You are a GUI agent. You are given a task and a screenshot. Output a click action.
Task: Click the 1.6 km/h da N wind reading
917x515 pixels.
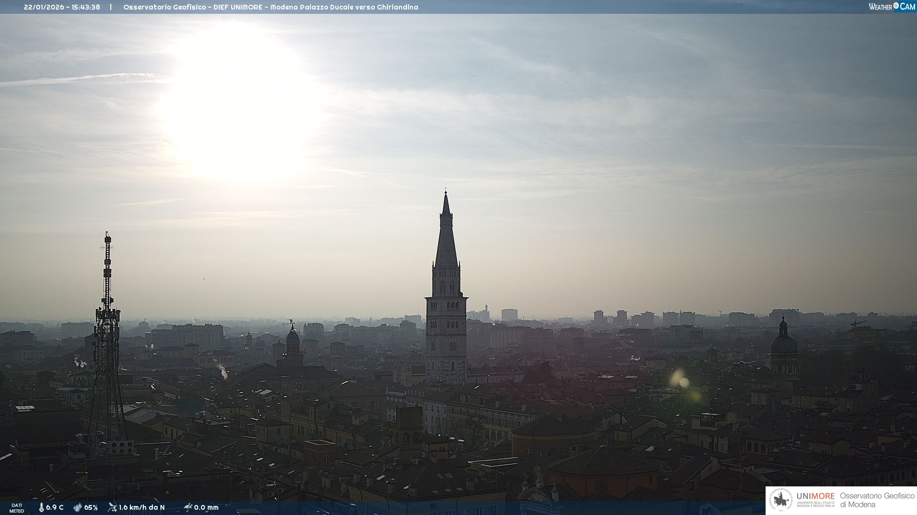pos(142,507)
